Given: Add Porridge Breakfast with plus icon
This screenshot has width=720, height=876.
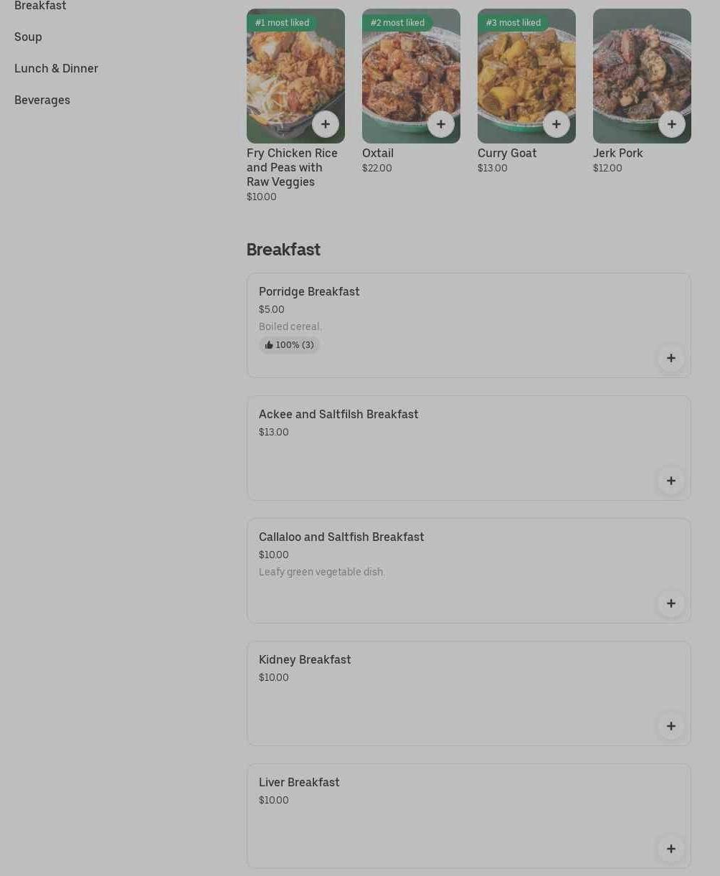Looking at the screenshot, I should click(x=671, y=358).
